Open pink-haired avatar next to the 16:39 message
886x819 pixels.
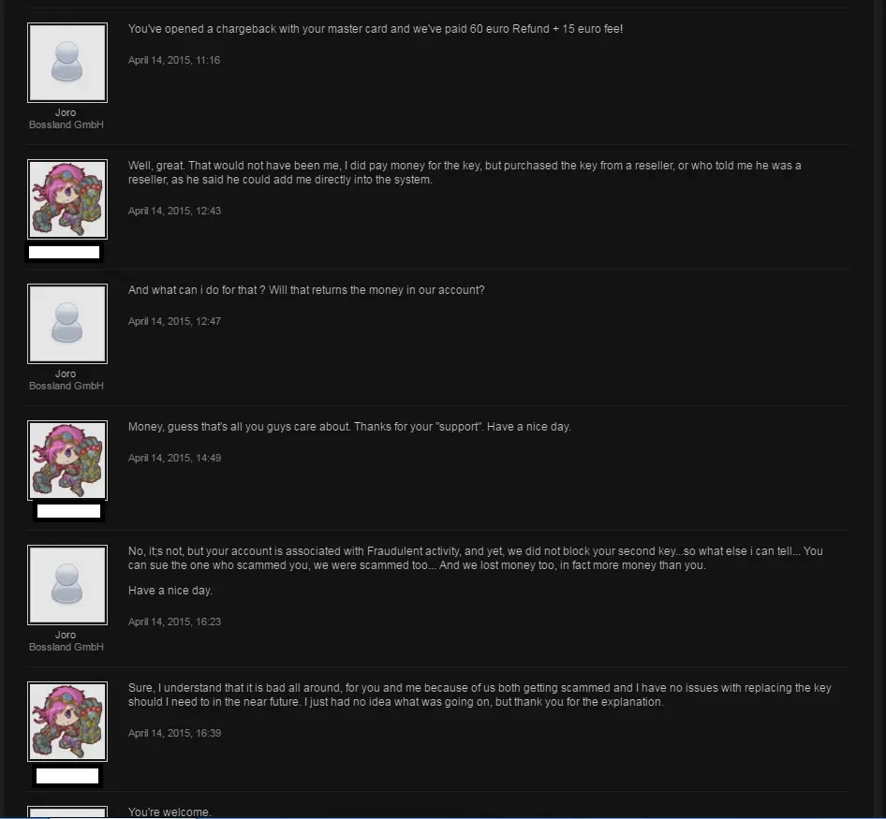pyautogui.click(x=67, y=722)
